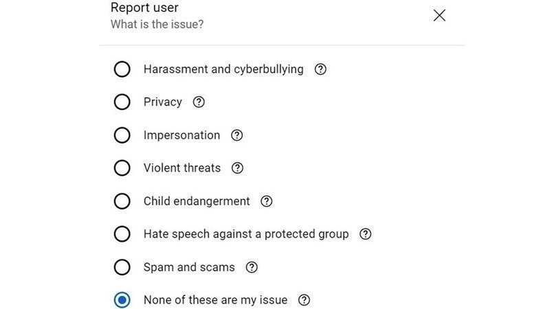The width and height of the screenshot is (550, 309).
Task: Mark the Violent threats radio button
Action: (122, 168)
